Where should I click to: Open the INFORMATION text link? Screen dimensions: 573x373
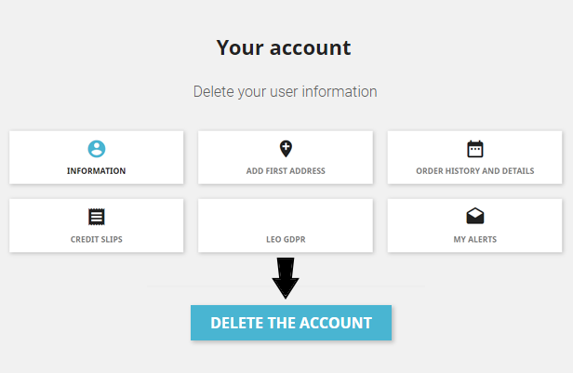click(x=97, y=171)
